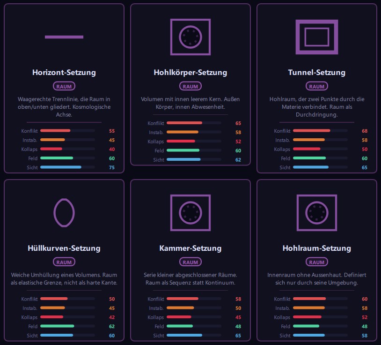Open the Tunnel-Setzung heading
The image size is (381, 345).
point(316,73)
